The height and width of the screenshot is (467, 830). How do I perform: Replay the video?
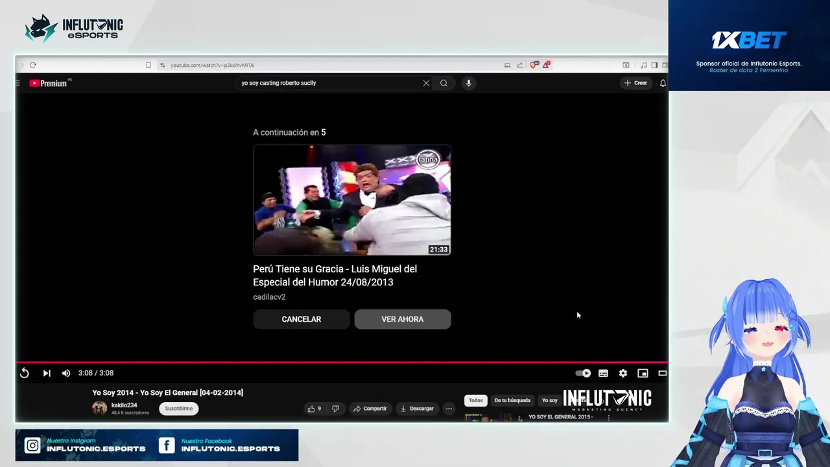[25, 373]
